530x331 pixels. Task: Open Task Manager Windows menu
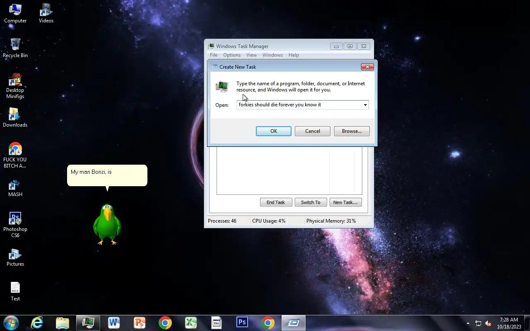pos(272,55)
